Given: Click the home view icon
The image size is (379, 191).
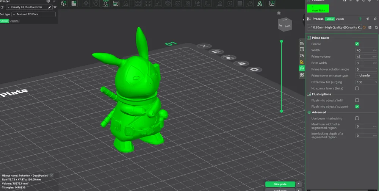Looking at the screenshot, I should pyautogui.click(x=279, y=13).
